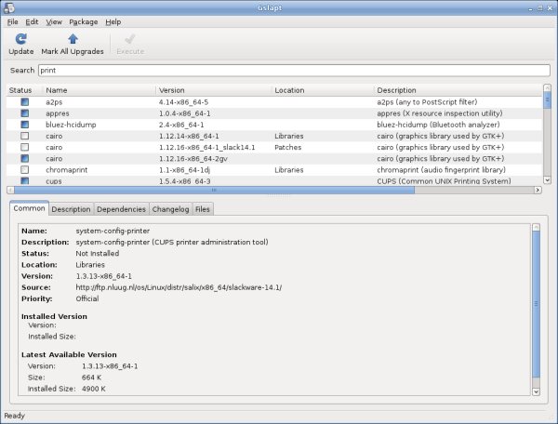Click version 1.12.16-x86_64-2gv cell
This screenshot has height=424, width=558.
193,159
